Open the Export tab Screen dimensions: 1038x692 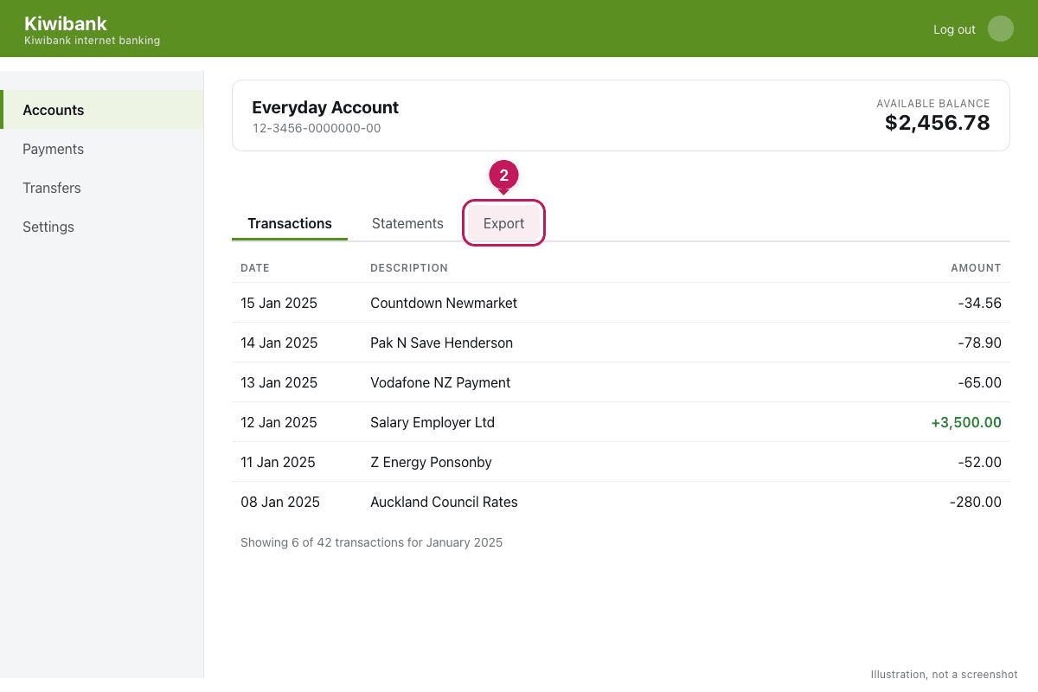pyautogui.click(x=503, y=223)
